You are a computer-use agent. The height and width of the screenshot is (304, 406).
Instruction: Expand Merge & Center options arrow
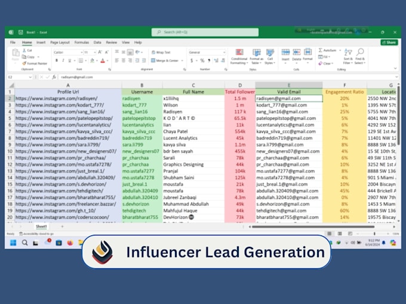tap(182, 60)
